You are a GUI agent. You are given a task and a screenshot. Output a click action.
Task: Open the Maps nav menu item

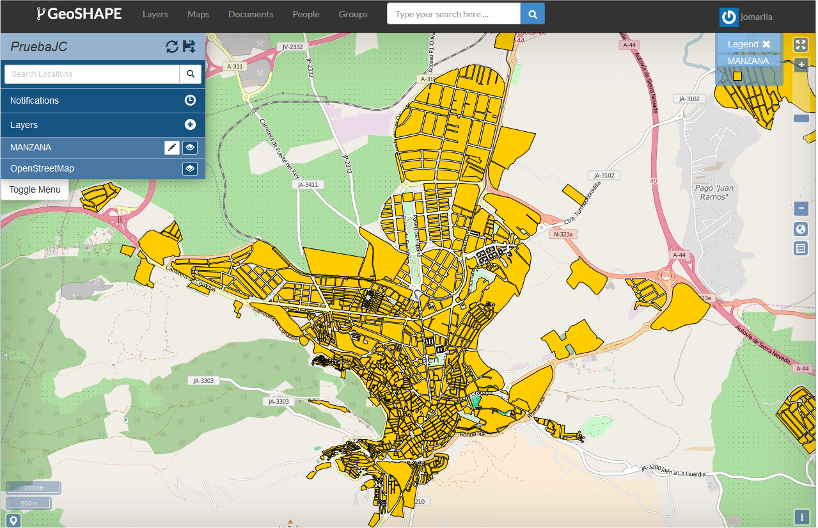coord(198,14)
